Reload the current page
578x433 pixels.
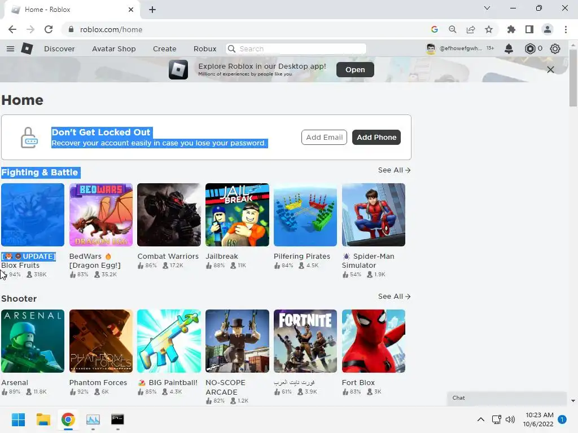click(49, 29)
